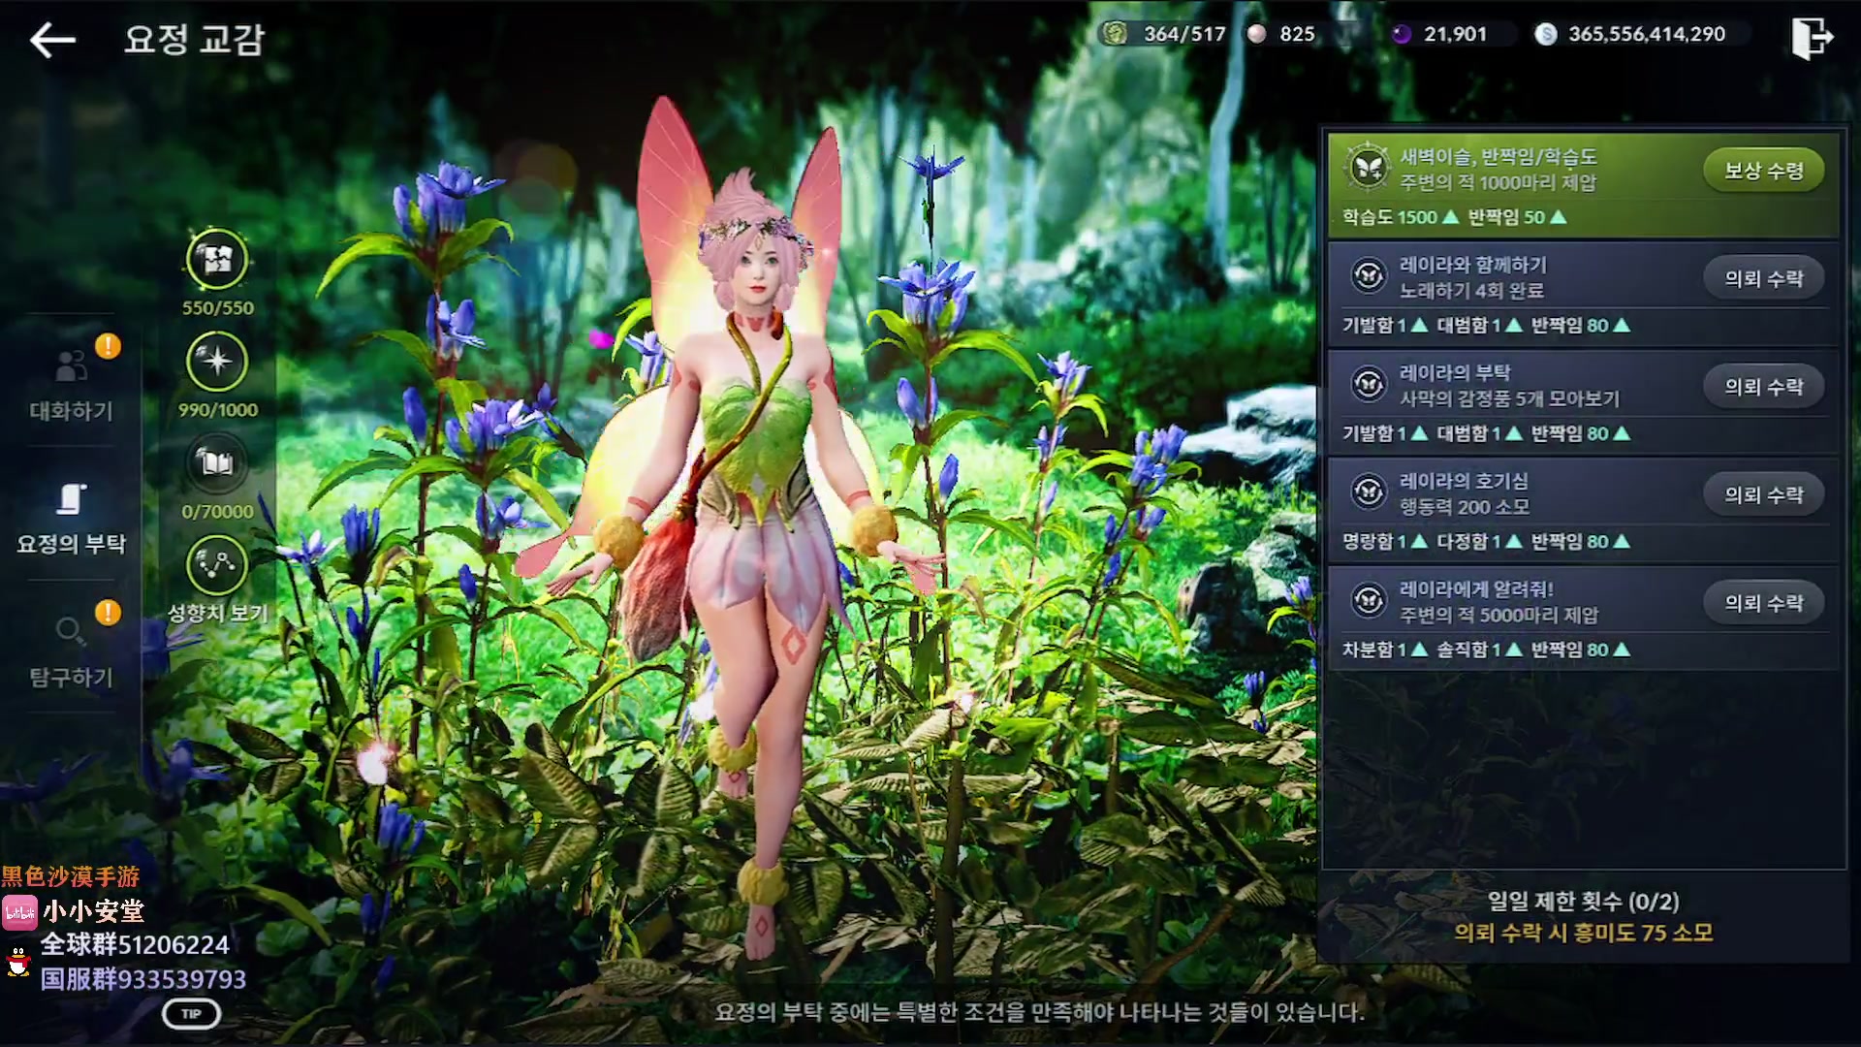1861x1047 pixels.
Task: Accept the 레이아라의 호기심 request
Action: coord(1763,495)
